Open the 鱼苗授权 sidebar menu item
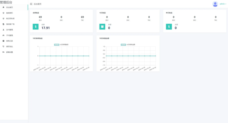The image size is (228, 123). (9, 13)
